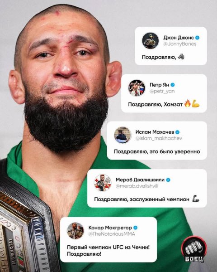Click the Джон Джонс profile avatar
217x272 pixels.
[x=151, y=41]
